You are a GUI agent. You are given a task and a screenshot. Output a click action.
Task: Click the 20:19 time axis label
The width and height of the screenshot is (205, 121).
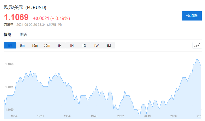pos(147,116)
